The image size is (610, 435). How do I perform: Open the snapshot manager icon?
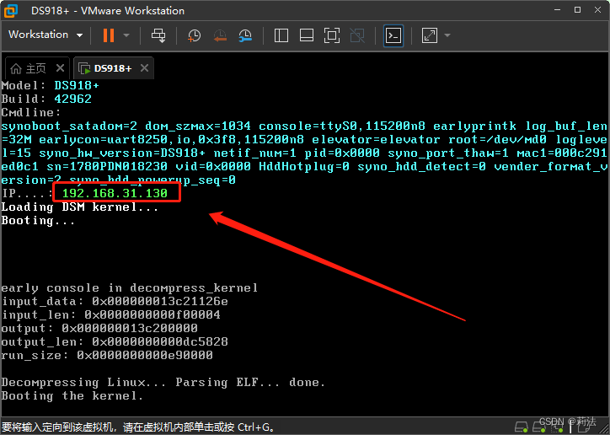point(245,35)
